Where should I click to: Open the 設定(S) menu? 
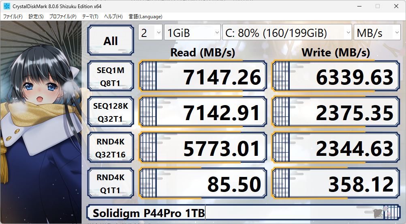point(36,17)
